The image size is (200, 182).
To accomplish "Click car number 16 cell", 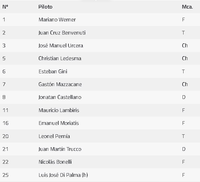I will tap(5, 123).
